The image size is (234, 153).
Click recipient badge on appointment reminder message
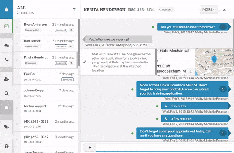(223, 133)
